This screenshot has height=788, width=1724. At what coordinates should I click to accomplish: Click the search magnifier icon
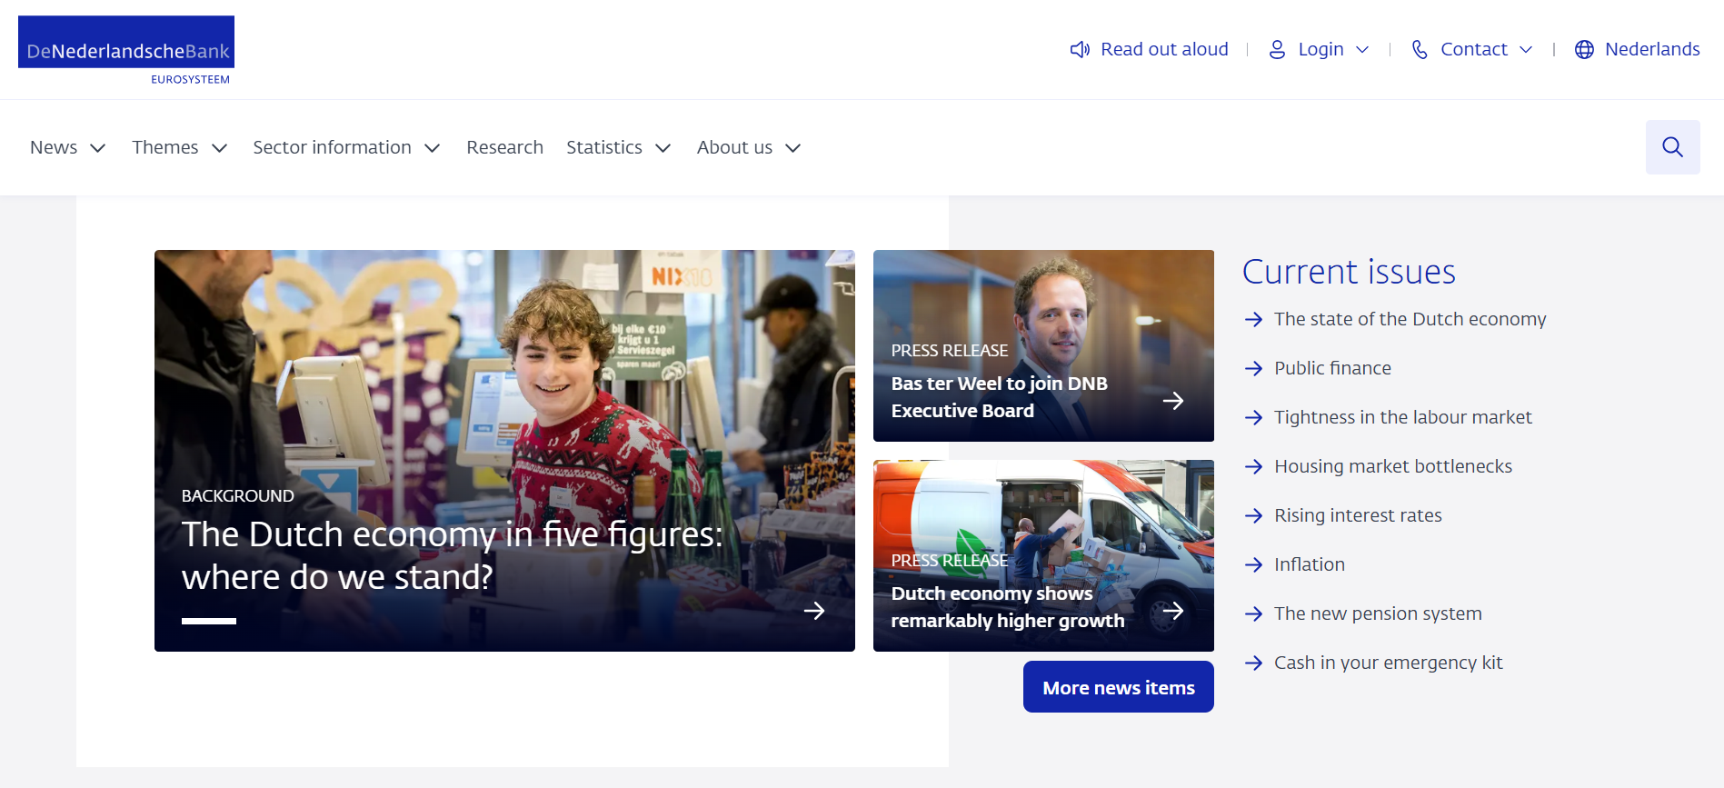(x=1672, y=147)
